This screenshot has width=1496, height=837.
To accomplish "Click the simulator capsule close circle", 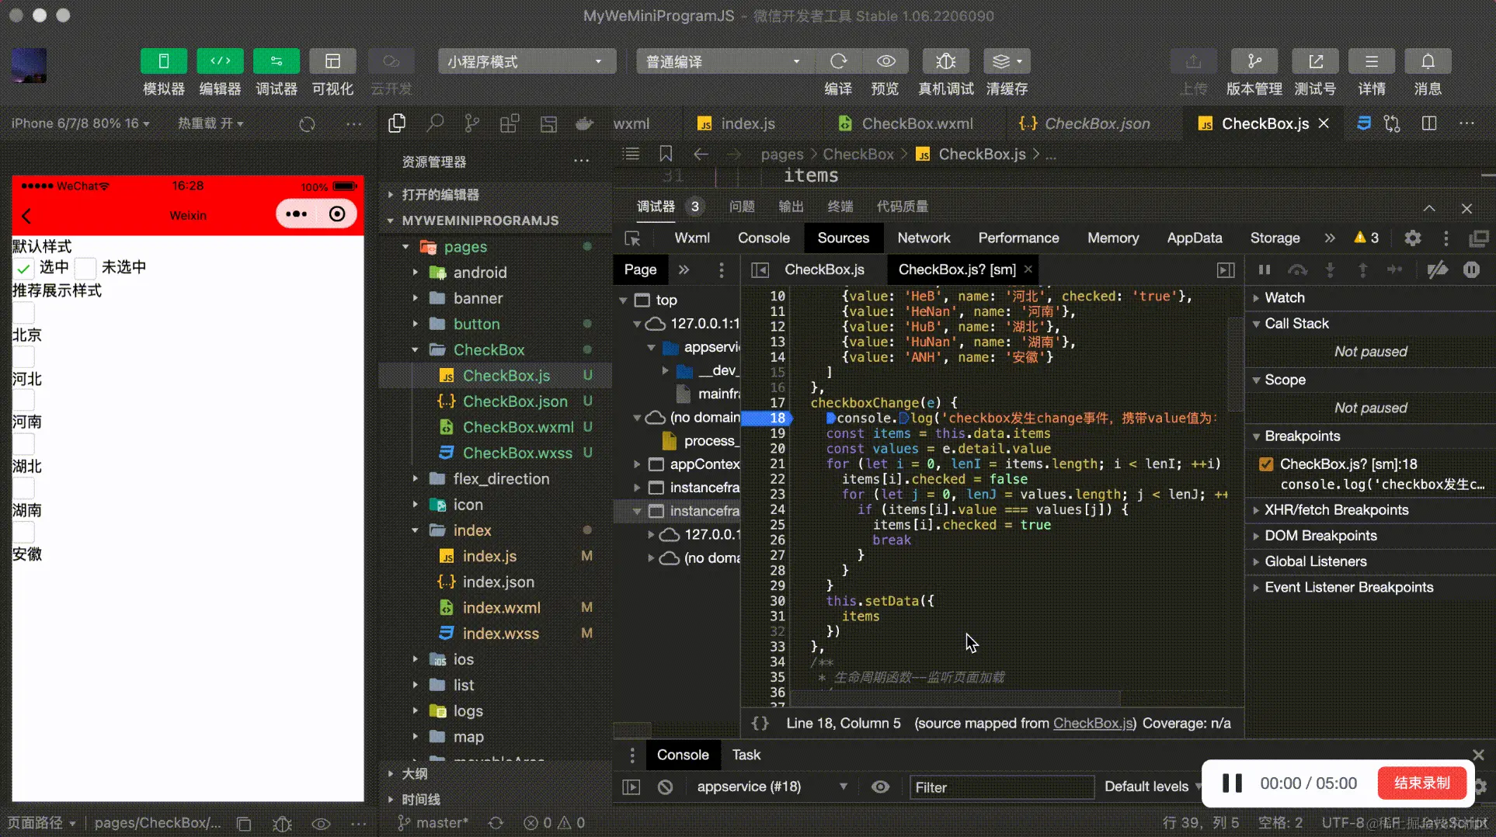I will 337,214.
